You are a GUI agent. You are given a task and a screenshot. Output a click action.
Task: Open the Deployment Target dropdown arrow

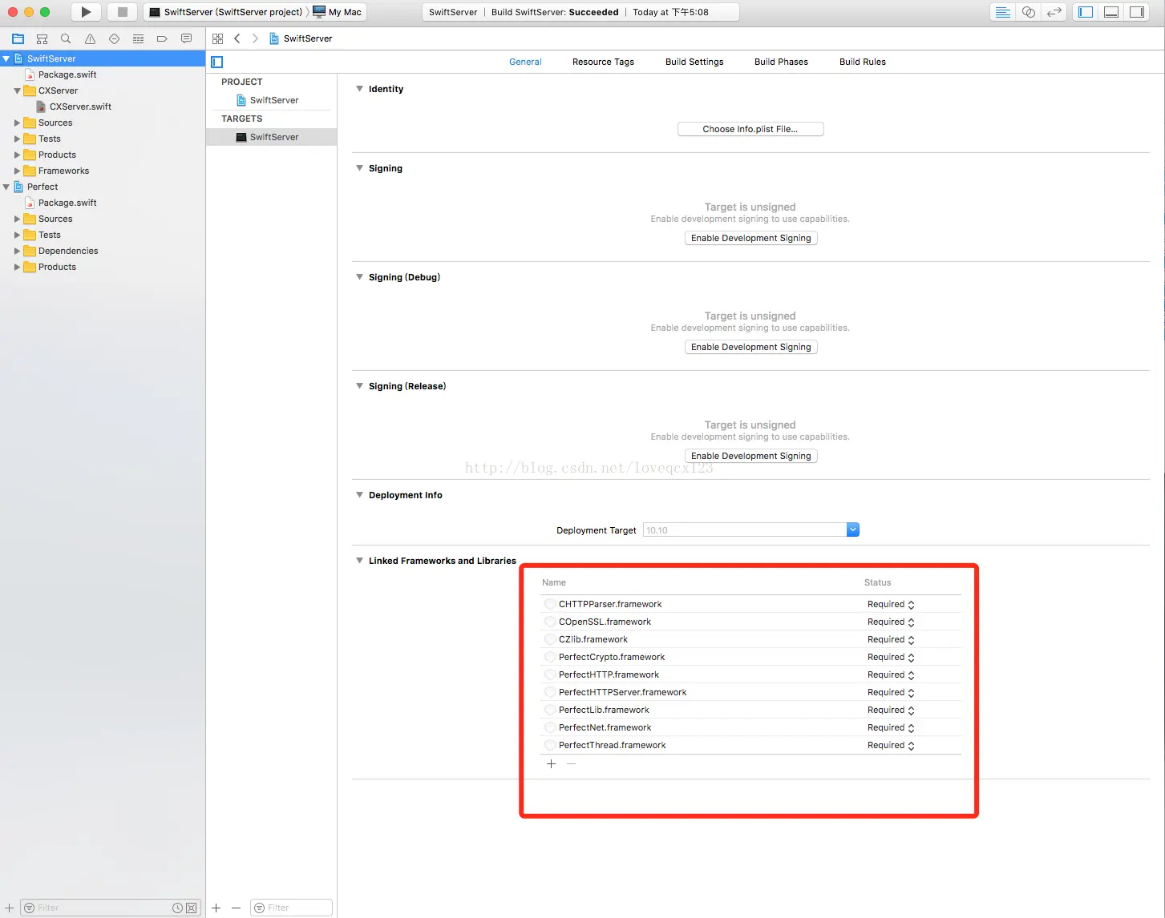tap(853, 529)
